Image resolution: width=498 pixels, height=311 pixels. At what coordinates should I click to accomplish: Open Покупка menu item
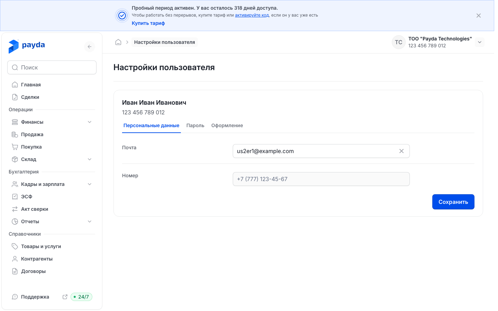pyautogui.click(x=52, y=147)
